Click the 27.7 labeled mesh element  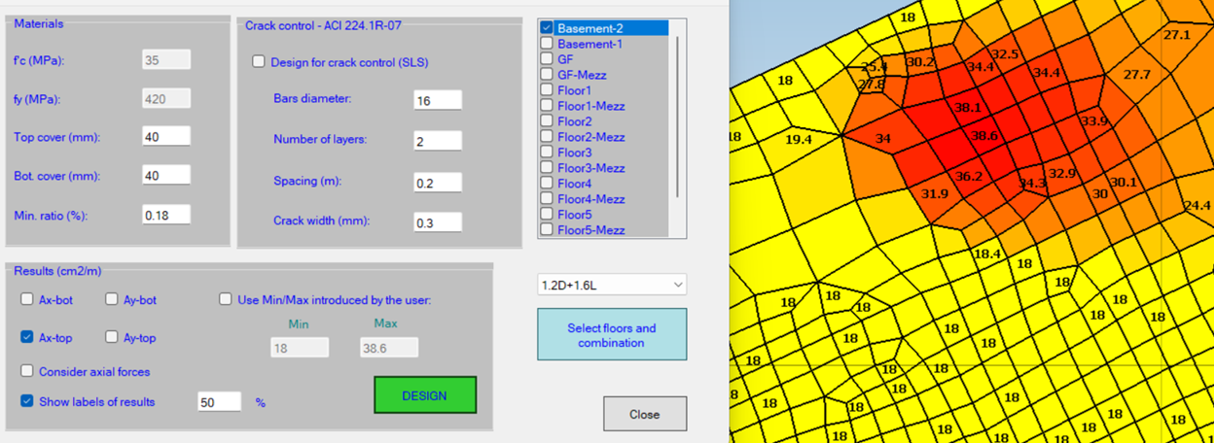(x=1136, y=75)
